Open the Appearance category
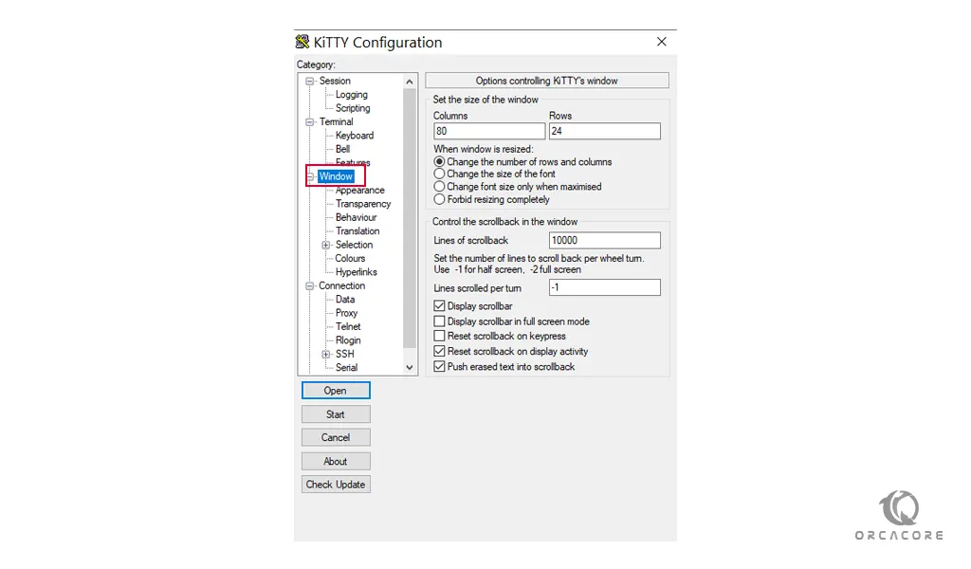The height and width of the screenshot is (569, 971). (359, 191)
